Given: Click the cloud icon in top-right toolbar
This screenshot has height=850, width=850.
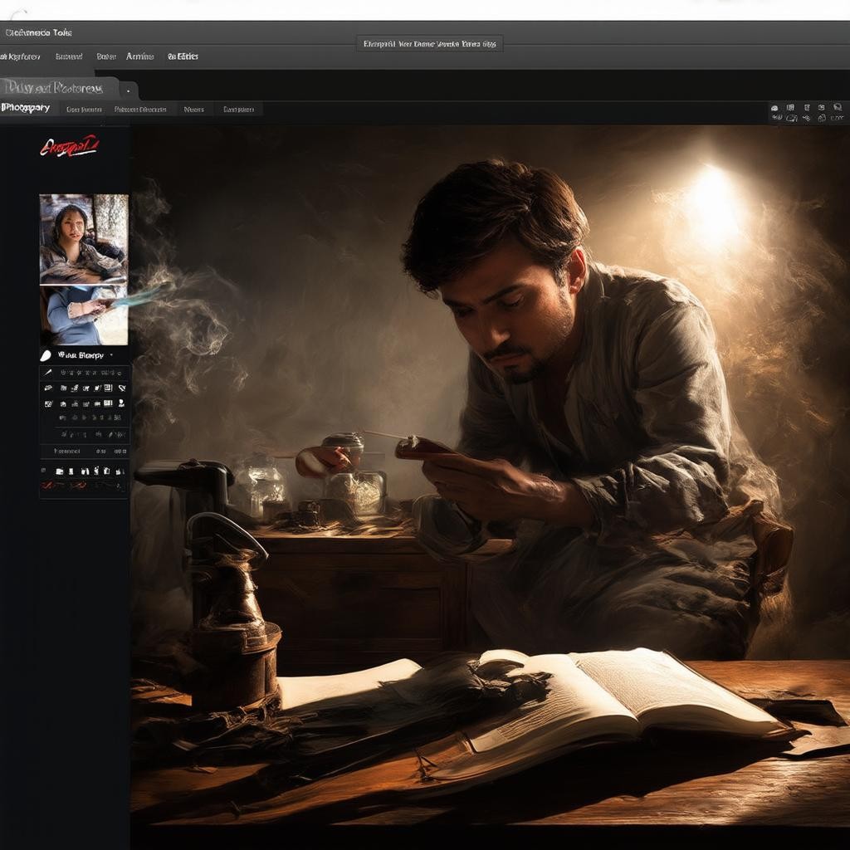Looking at the screenshot, I should [774, 108].
